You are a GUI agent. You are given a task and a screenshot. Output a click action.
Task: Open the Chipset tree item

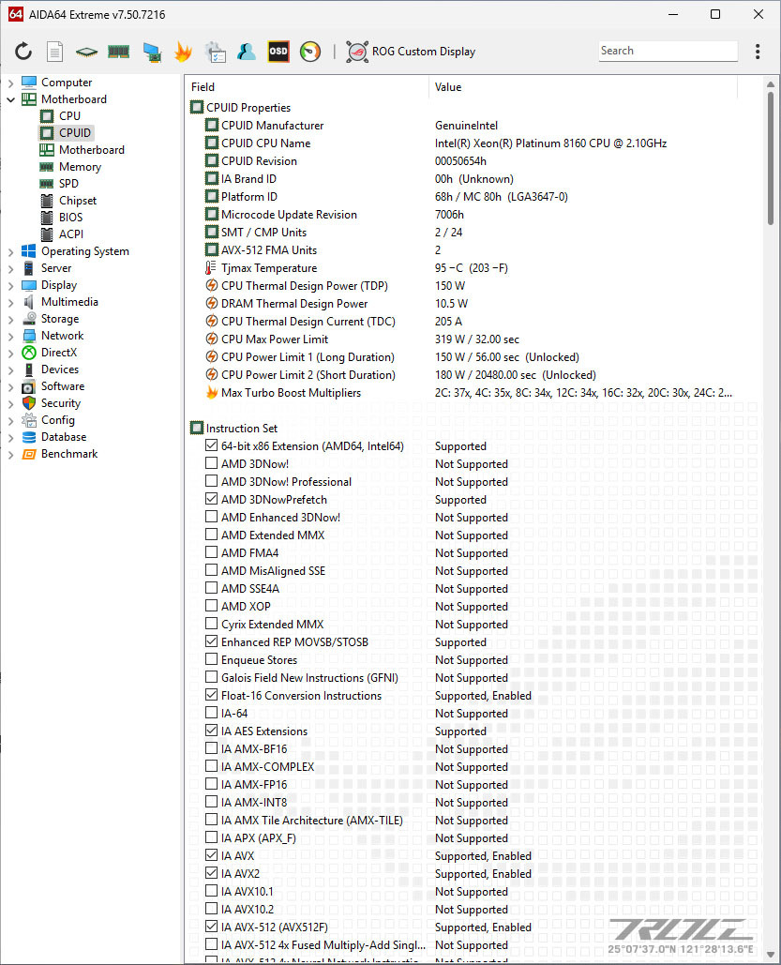78,201
